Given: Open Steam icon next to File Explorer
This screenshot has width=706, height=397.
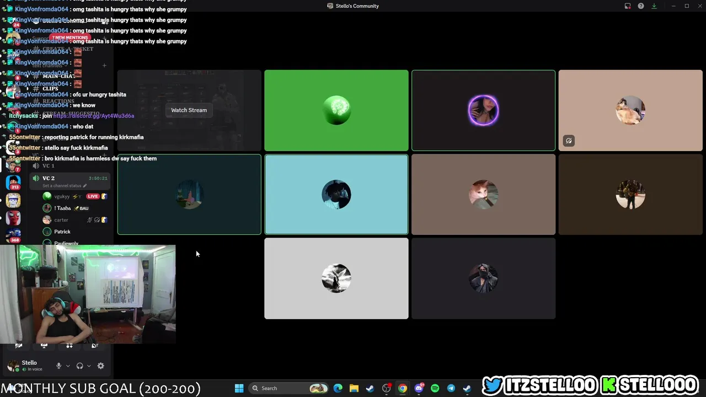Looking at the screenshot, I should (370, 388).
